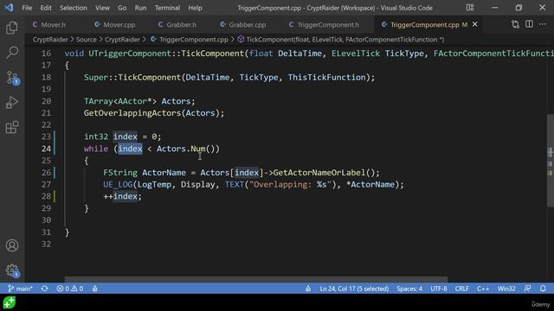Open the Manage gear icon
Screen dimensions: 554x311
(x=12, y=270)
